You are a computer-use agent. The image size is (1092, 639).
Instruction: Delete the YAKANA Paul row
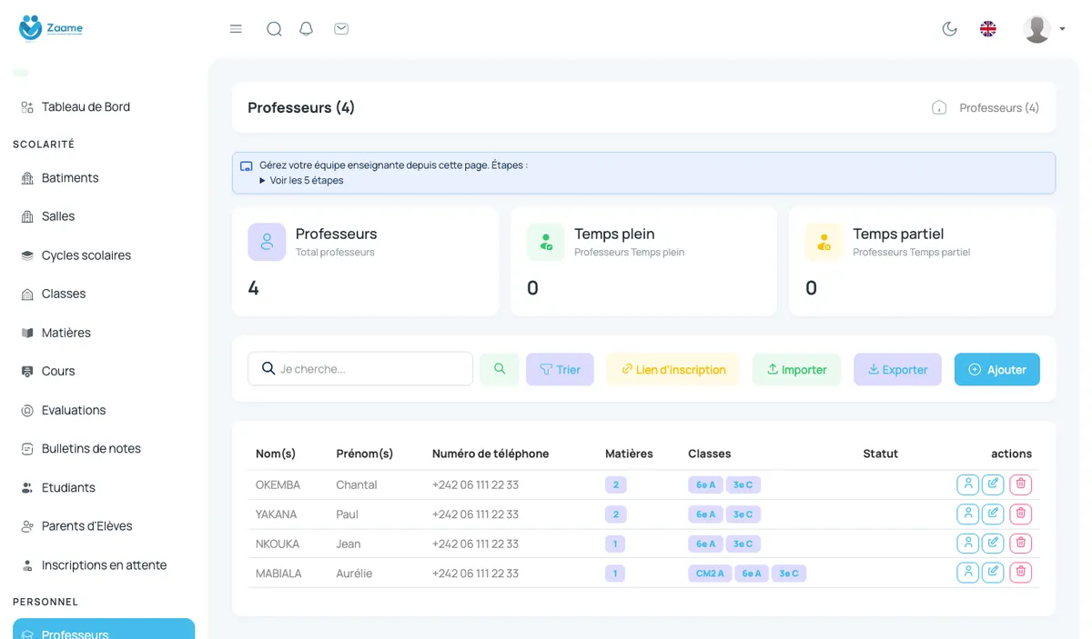1021,514
